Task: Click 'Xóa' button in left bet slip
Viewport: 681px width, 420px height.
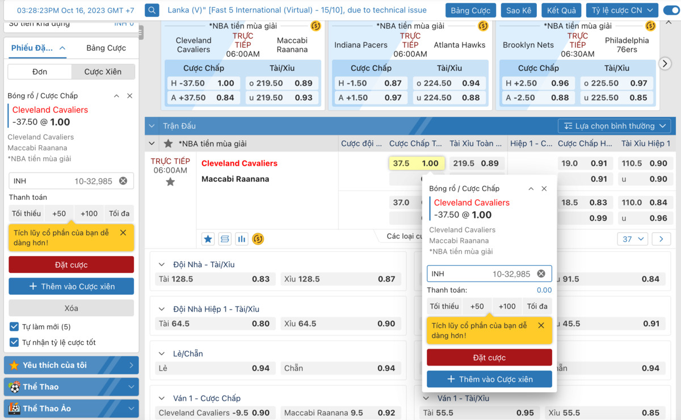Action: [x=71, y=308]
